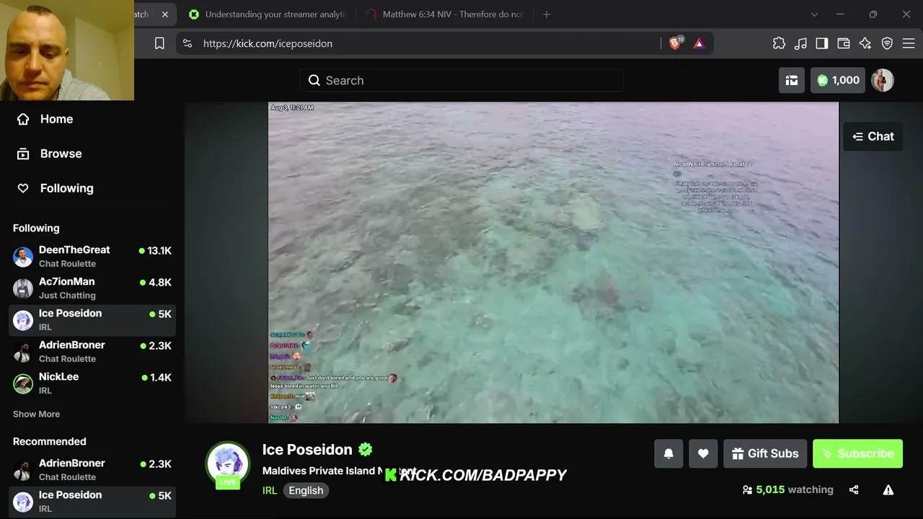Click the Gift Subs button

click(x=765, y=453)
